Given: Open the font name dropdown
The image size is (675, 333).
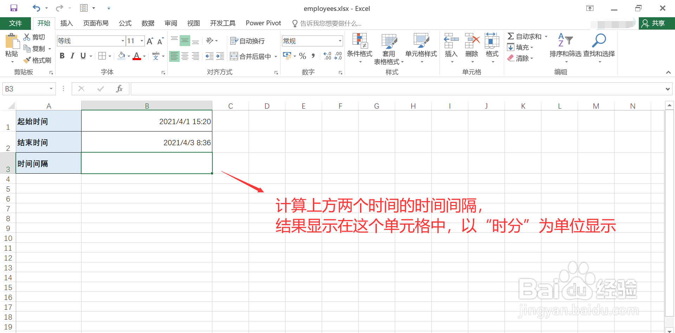Looking at the screenshot, I should [122, 41].
